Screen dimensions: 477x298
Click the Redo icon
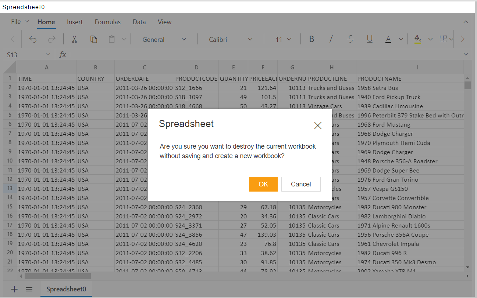52,39
